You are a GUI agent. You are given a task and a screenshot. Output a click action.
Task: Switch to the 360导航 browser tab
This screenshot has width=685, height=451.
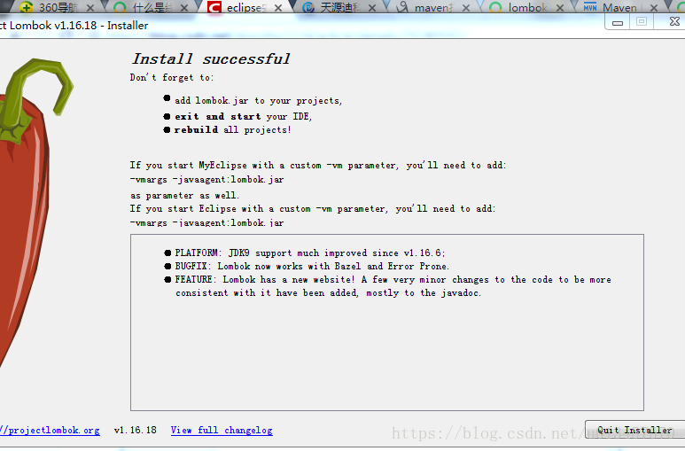58,7
